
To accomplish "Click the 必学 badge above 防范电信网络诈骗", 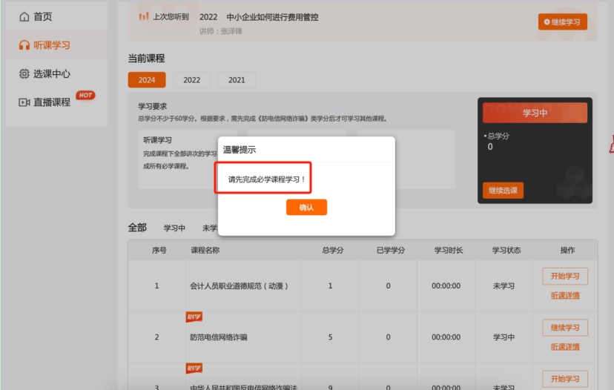I will click(x=194, y=317).
